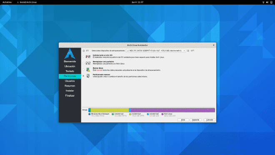Click the Cancelar button

210,120
